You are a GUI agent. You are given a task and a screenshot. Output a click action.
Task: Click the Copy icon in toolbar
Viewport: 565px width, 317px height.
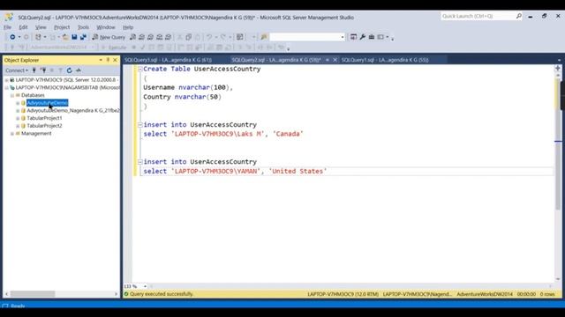click(188, 37)
